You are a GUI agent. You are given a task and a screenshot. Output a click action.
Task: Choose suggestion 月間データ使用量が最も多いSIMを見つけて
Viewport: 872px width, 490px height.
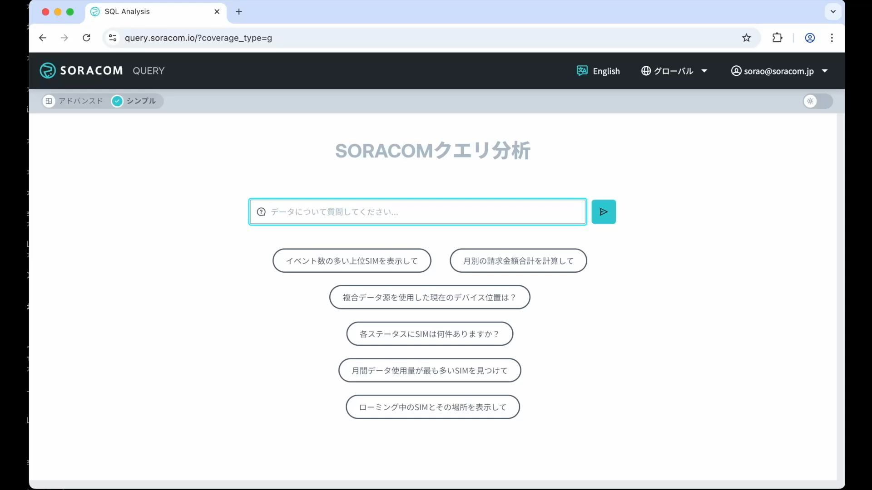click(430, 370)
